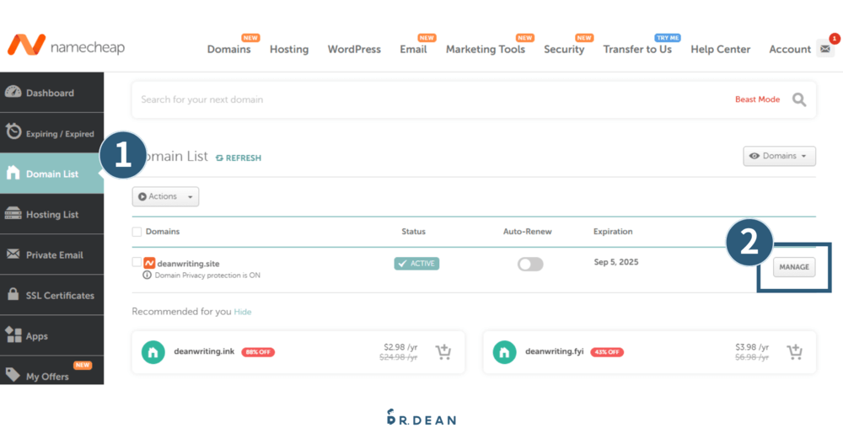Click the Domain Privacy info icon
Screen dimensions: 843x439
(x=147, y=276)
